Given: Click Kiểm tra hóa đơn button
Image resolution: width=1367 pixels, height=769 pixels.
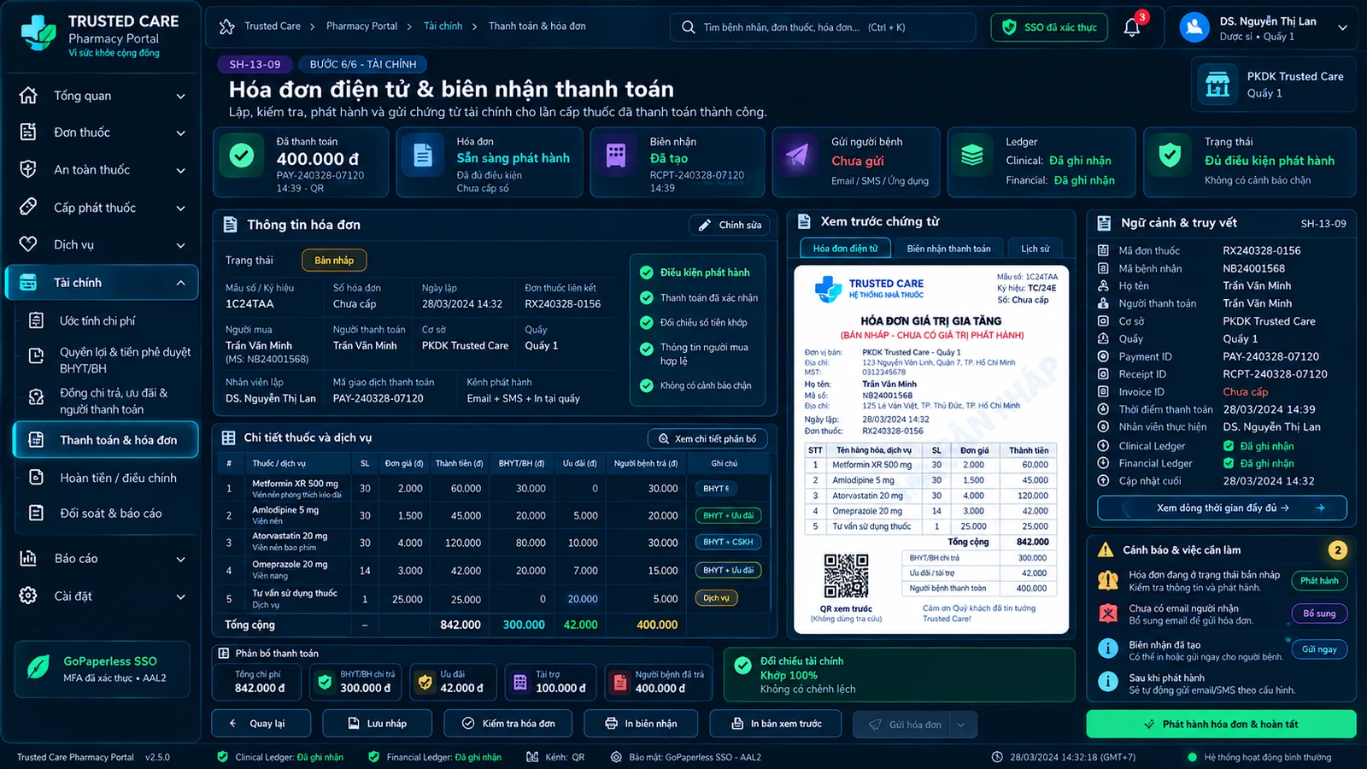Looking at the screenshot, I should tap(509, 724).
